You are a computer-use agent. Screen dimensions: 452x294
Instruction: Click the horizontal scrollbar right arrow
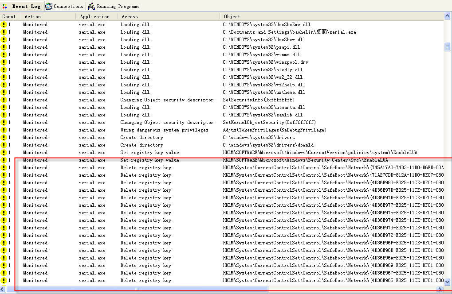point(440,289)
